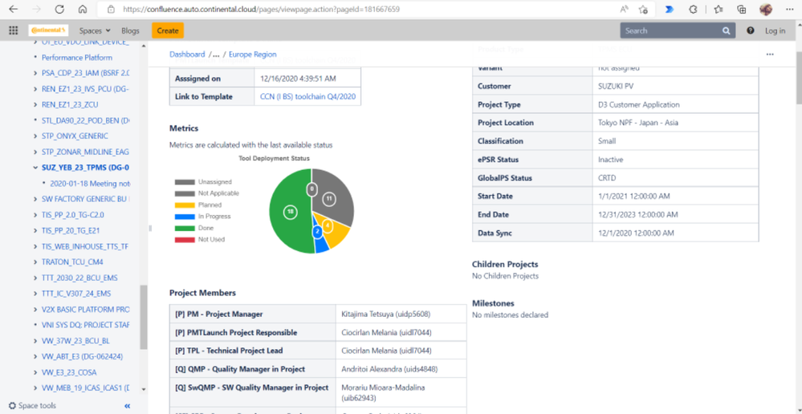Image resolution: width=802 pixels, height=414 pixels.
Task: Open V2X BASIC PLATFORM sidebar link
Action: [85, 309]
